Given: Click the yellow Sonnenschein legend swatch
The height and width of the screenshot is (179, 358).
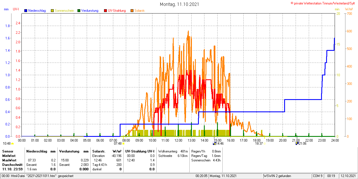Looking at the screenshot, I should [x=52, y=11].
